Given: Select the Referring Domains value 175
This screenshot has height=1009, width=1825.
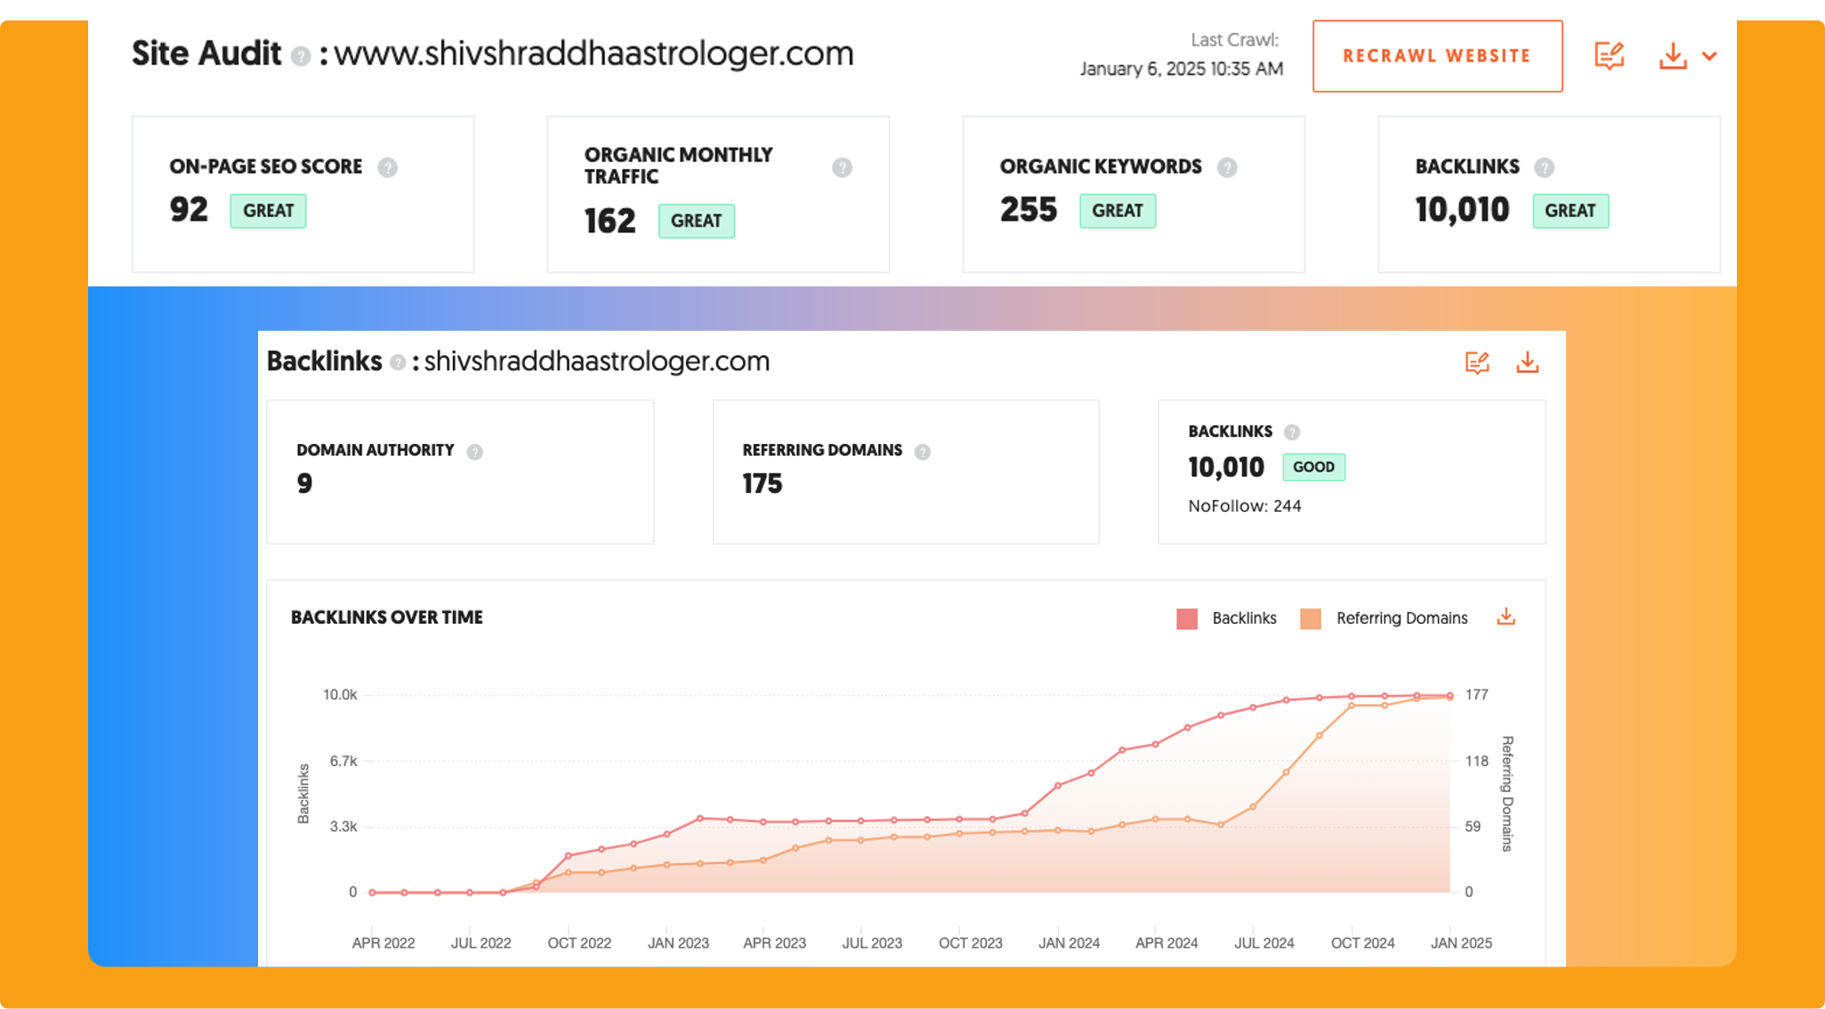Looking at the screenshot, I should click(763, 483).
